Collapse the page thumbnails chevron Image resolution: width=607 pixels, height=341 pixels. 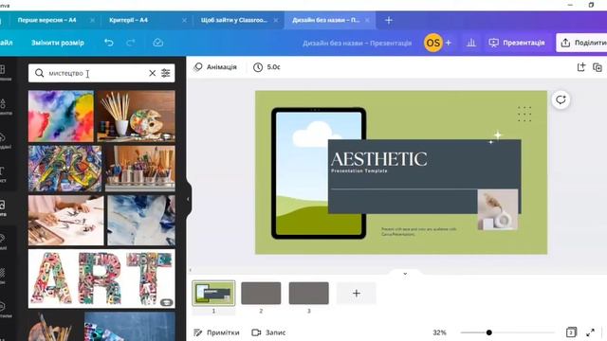(x=405, y=274)
